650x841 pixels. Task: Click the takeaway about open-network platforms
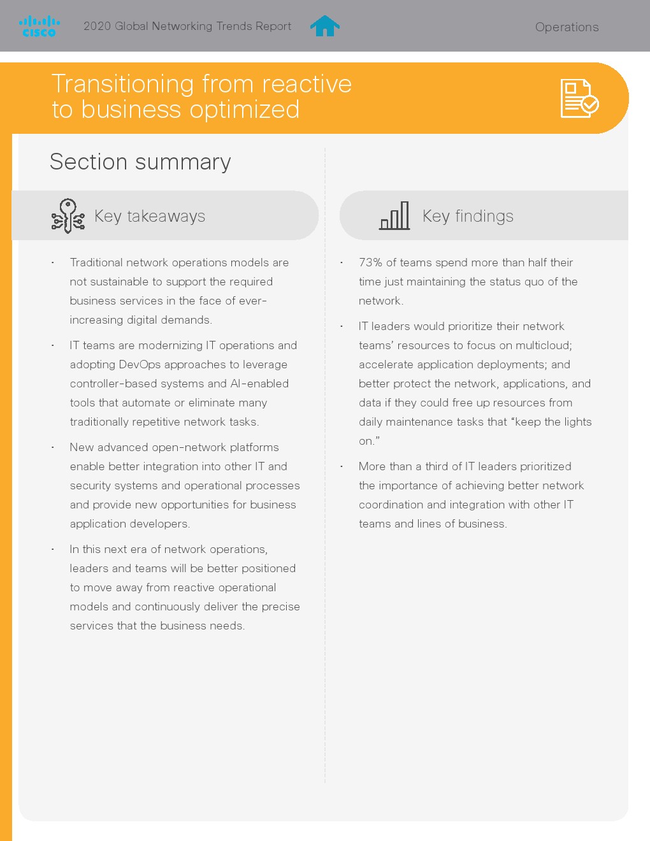click(184, 485)
